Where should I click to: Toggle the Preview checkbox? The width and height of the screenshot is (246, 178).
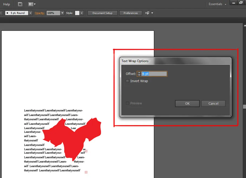coord(127,103)
